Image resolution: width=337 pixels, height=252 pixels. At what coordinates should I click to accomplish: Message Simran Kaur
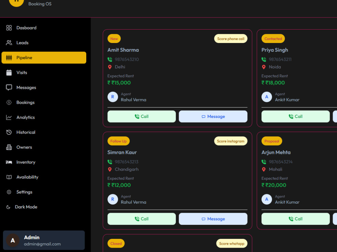[x=213, y=219]
